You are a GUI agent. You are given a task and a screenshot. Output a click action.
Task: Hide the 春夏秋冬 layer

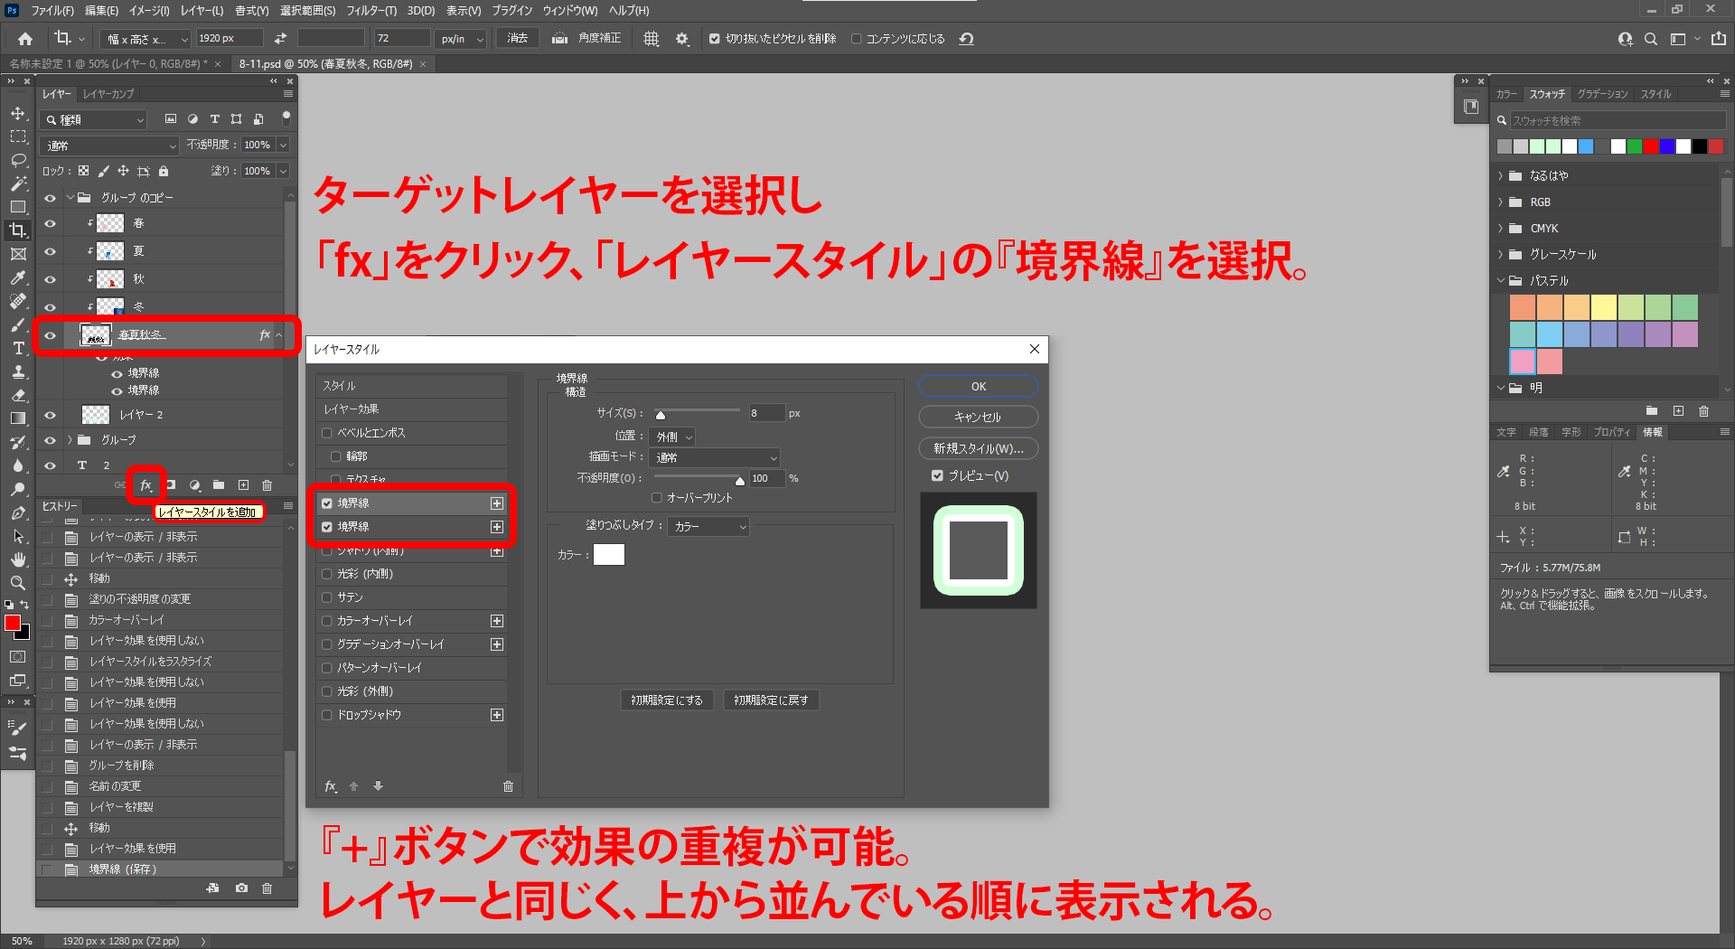point(51,335)
